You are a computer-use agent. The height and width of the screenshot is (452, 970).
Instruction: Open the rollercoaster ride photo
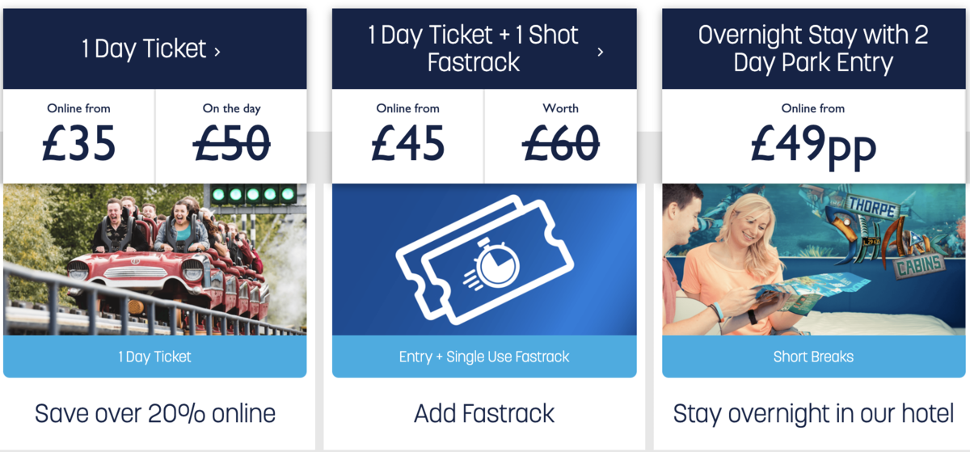point(155,260)
